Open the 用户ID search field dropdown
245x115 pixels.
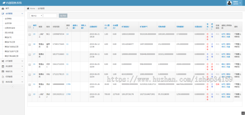36,16
